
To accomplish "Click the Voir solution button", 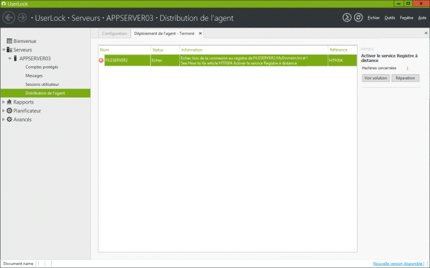I will click(x=375, y=78).
